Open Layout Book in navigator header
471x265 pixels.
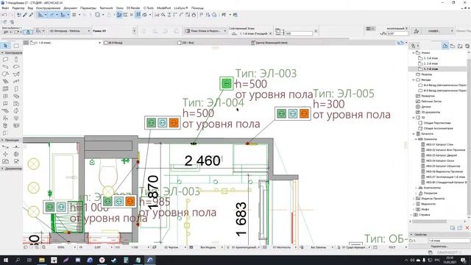460,46
